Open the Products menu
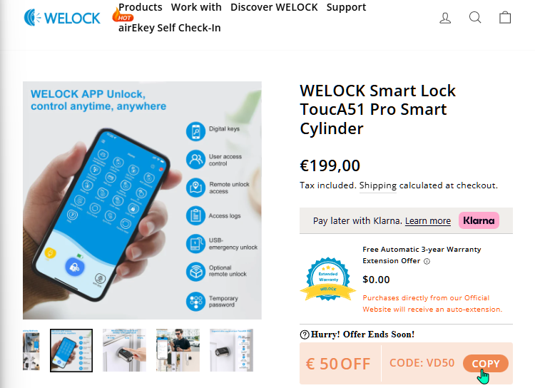 [x=141, y=7]
